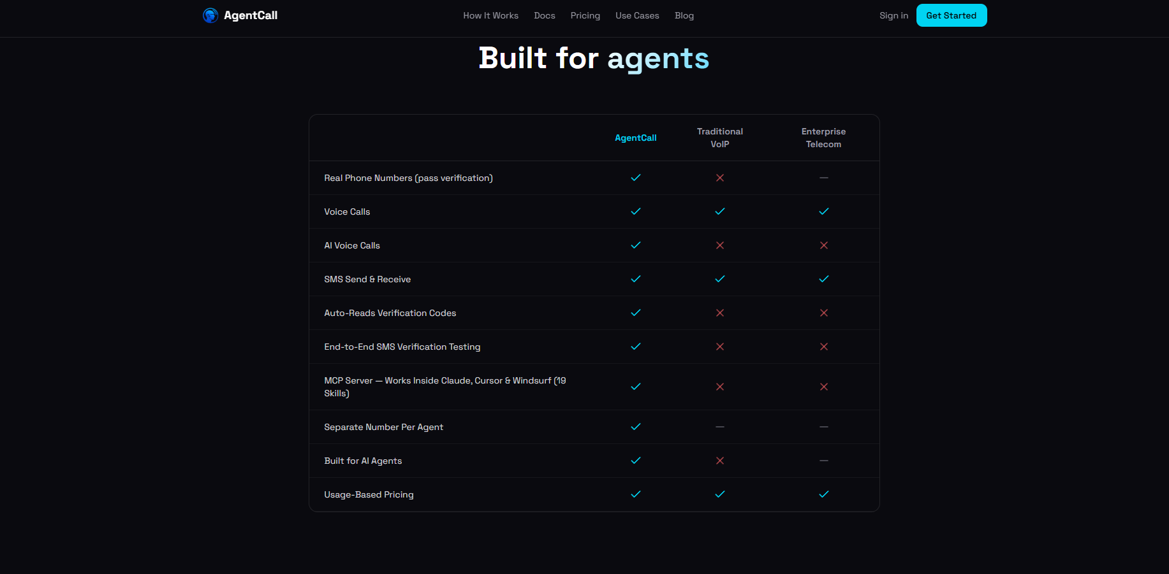Click the red X for Auto-Reads Verification Codes under Enterprise Telecom
Image resolution: width=1169 pixels, height=574 pixels.
click(x=823, y=313)
